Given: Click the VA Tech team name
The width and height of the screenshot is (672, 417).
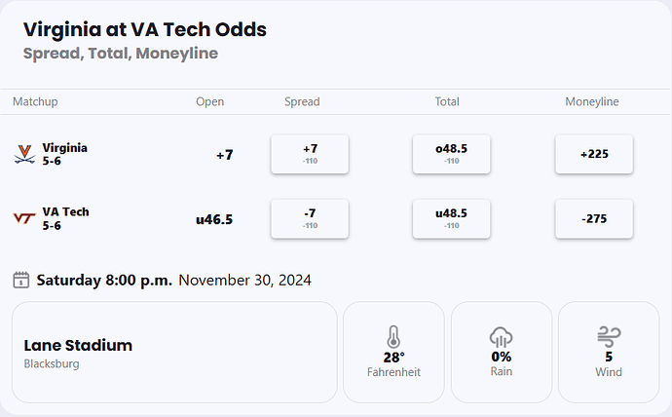Looking at the screenshot, I should [x=65, y=212].
